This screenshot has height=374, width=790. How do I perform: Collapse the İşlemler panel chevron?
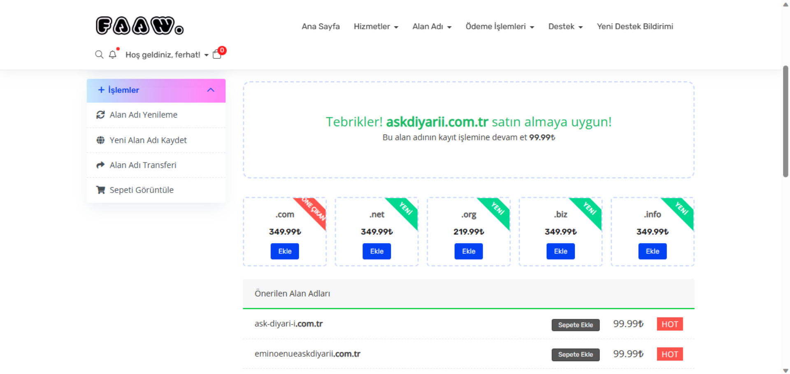[211, 90]
